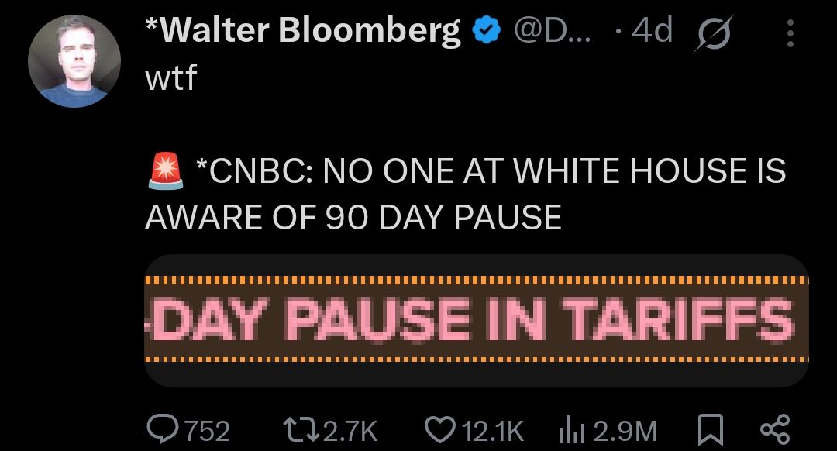Share the post via share icon
Image resolution: width=837 pixels, height=451 pixels.
point(774,429)
